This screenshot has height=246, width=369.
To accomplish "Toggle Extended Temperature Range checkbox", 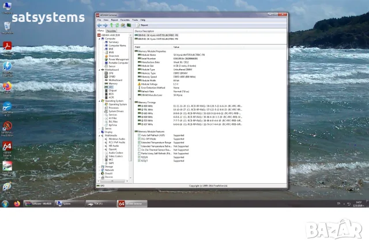I will [x=139, y=142].
